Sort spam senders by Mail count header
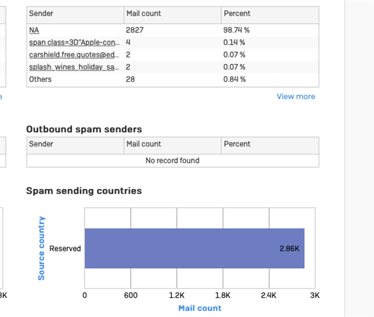This screenshot has height=317, width=374. tap(172, 15)
